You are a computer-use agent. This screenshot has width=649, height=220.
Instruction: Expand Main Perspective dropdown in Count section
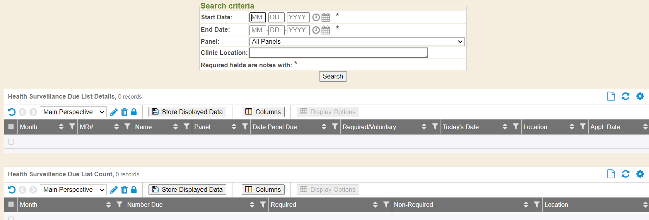(73, 190)
